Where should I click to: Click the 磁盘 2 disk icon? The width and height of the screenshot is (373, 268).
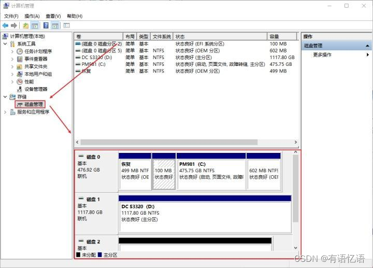81,241
